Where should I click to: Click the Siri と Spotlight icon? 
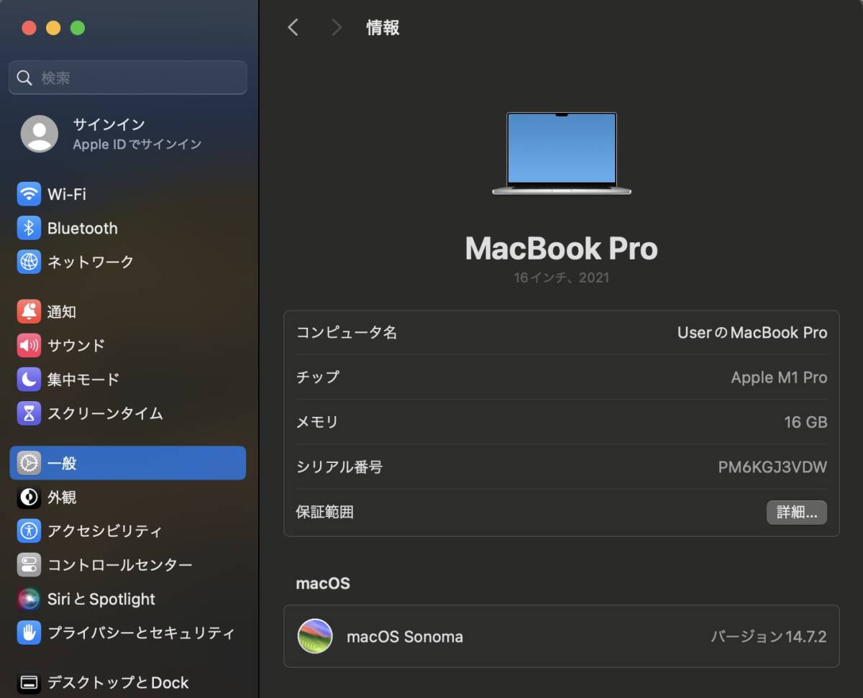[x=29, y=599]
